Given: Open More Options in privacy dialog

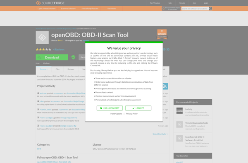Looking at the screenshot, I should pos(116,114).
